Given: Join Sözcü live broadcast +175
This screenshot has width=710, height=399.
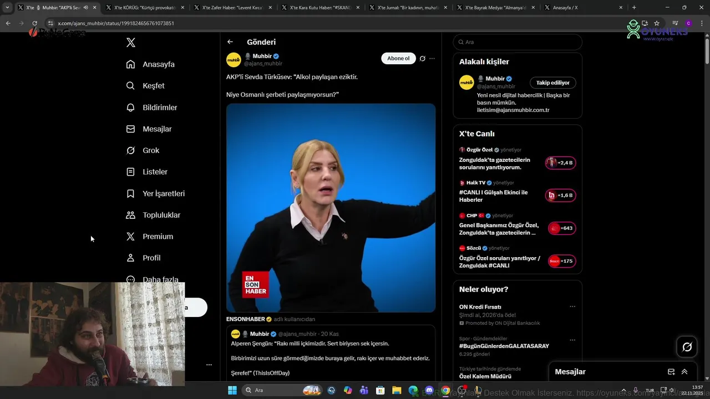Looking at the screenshot, I should [x=562, y=261].
